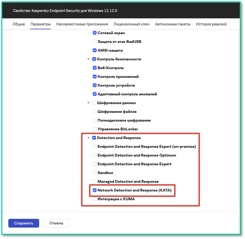
Task: Uncheck the AMSI-защита checkbox
Action: point(94,50)
